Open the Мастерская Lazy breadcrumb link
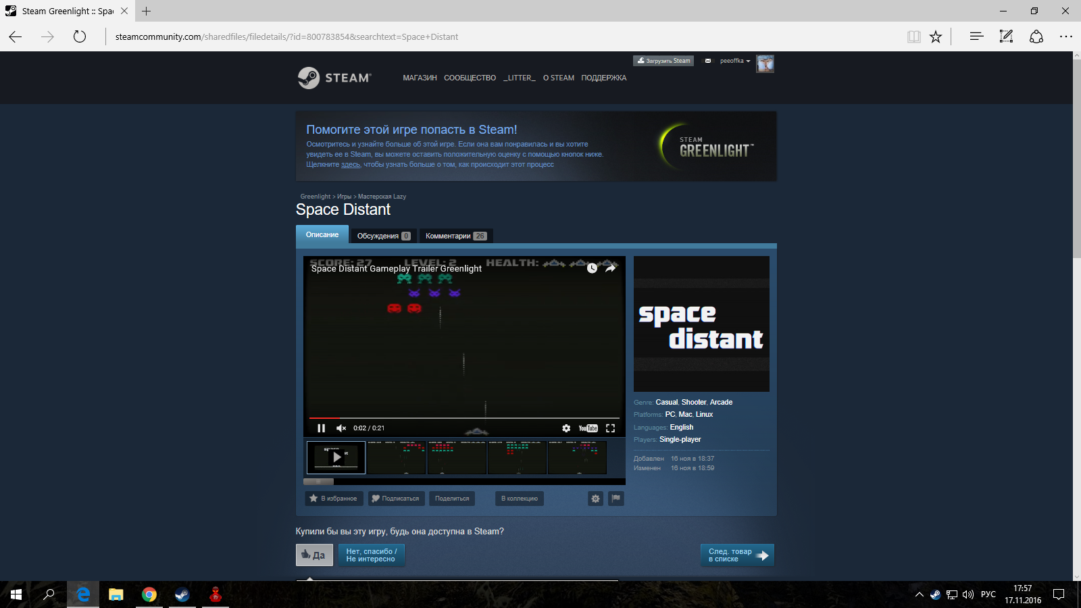The image size is (1081, 608). [x=382, y=197]
